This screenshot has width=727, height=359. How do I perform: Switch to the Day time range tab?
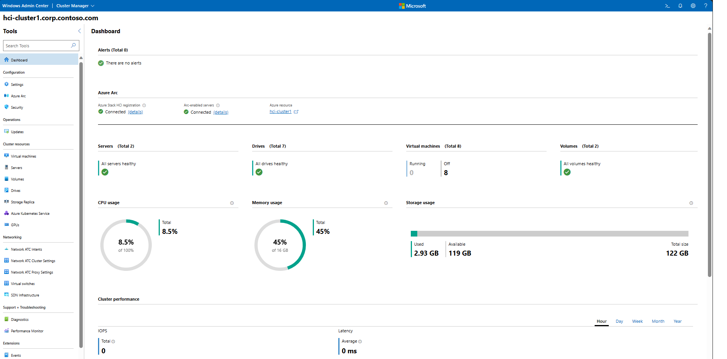619,321
